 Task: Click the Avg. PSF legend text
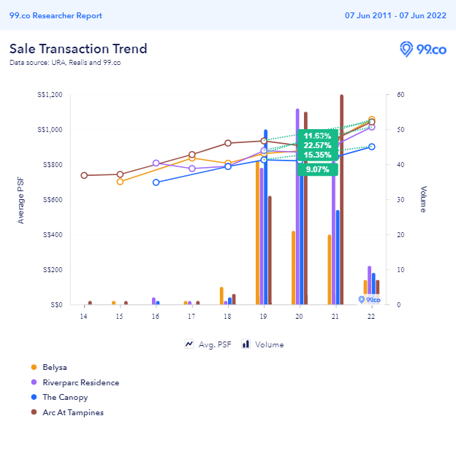(215, 344)
